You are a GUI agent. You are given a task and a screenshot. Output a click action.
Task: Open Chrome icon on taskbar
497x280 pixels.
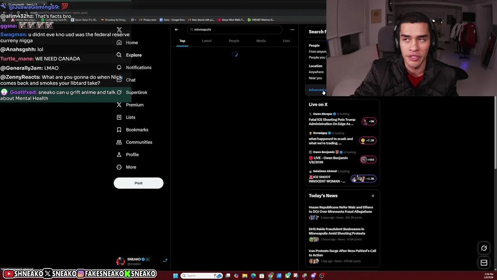271,276
